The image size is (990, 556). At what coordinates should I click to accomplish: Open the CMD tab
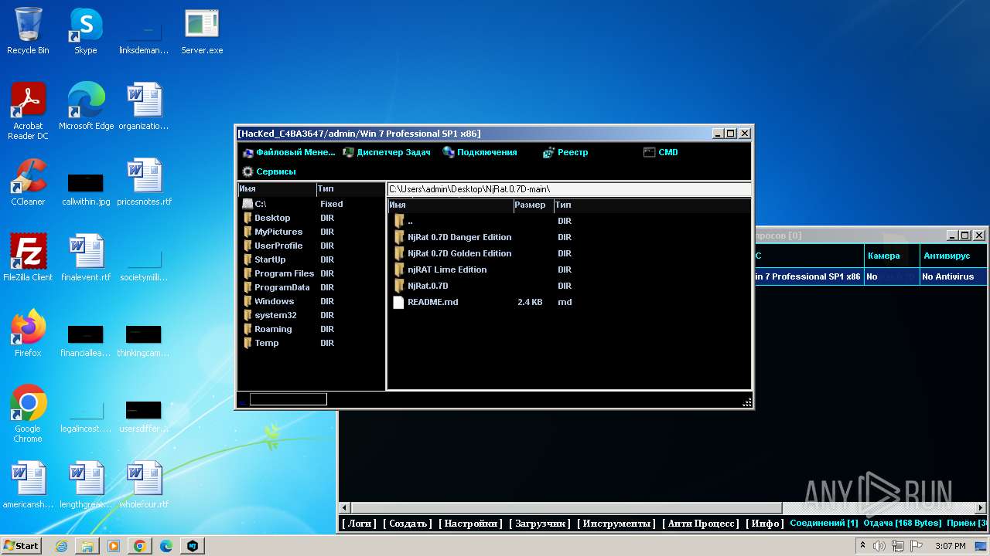pos(661,152)
